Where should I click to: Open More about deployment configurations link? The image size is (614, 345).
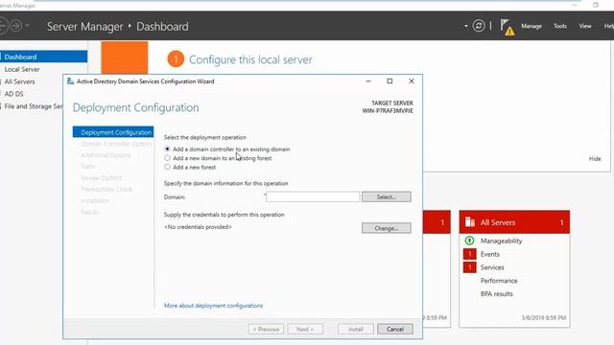[x=213, y=306]
